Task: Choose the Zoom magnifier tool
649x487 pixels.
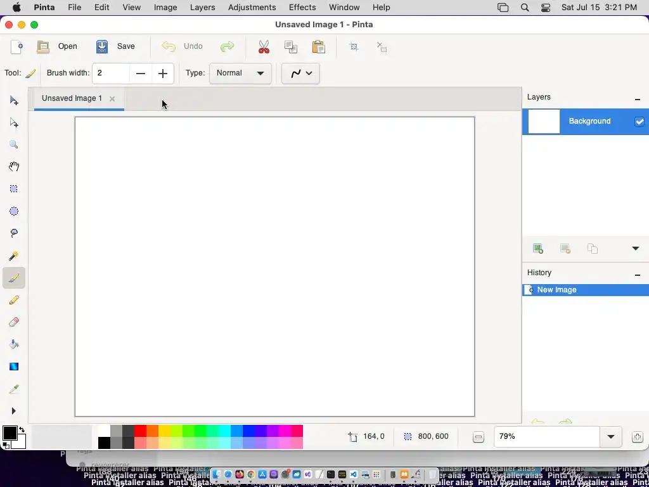Action: point(14,145)
